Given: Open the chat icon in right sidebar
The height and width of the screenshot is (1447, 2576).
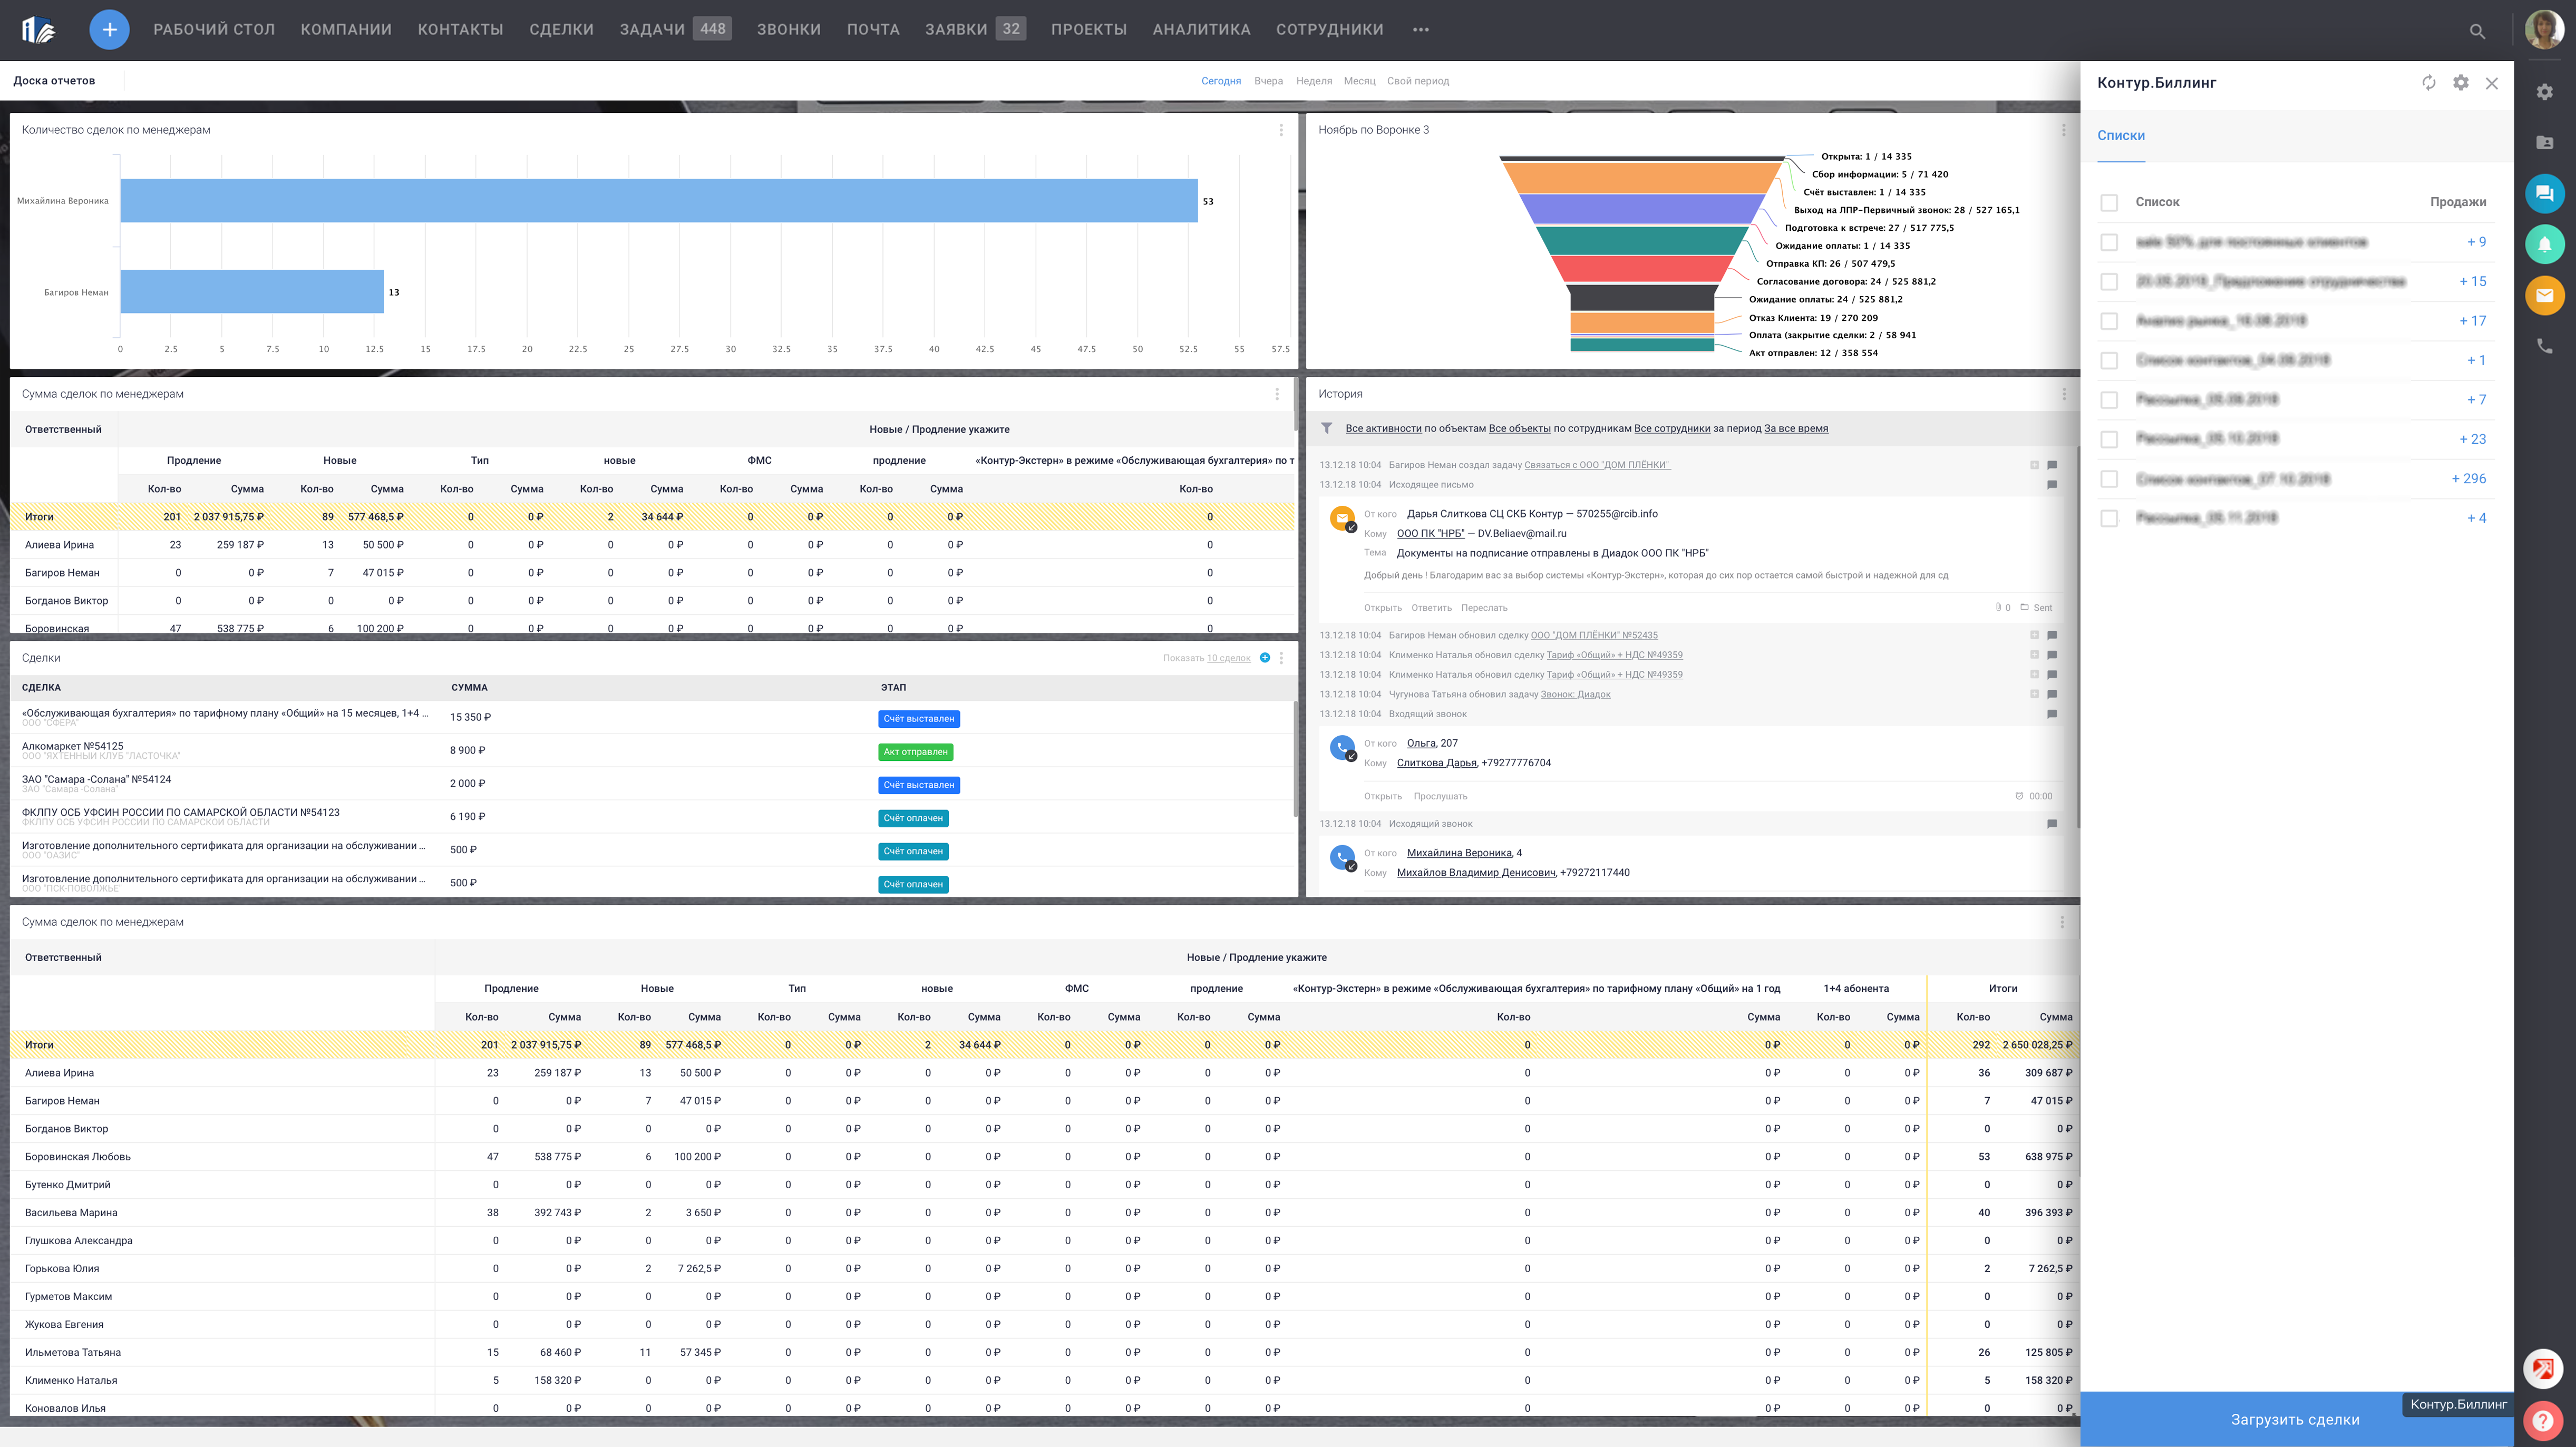Looking at the screenshot, I should (x=2544, y=193).
